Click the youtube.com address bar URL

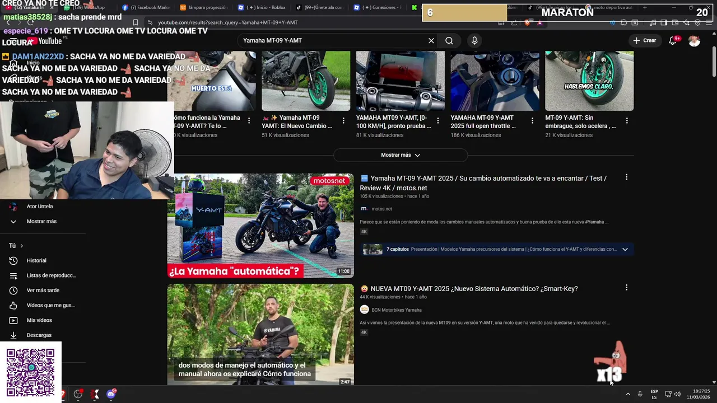(x=227, y=22)
